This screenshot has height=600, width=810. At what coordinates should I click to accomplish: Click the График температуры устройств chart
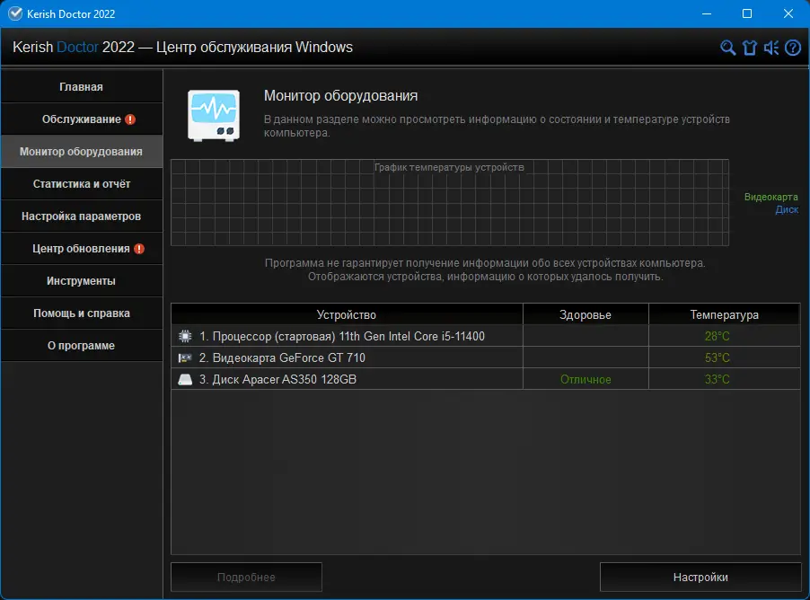pyautogui.click(x=449, y=203)
